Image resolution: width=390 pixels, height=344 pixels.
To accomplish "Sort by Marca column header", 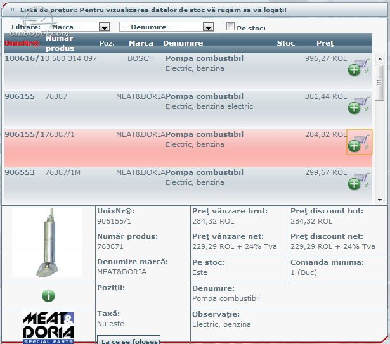I will tap(141, 43).
